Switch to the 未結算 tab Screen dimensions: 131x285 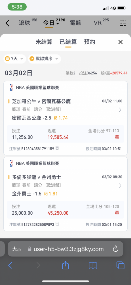[x=44, y=42]
